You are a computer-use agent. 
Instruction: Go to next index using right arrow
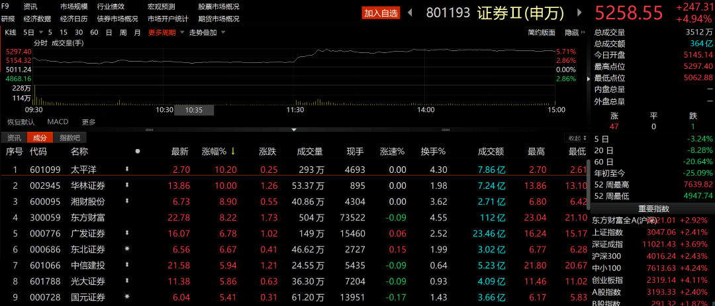click(579, 13)
